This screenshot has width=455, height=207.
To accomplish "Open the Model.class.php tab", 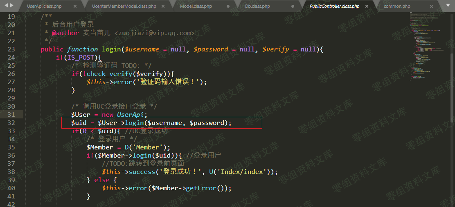I will click(196, 7).
